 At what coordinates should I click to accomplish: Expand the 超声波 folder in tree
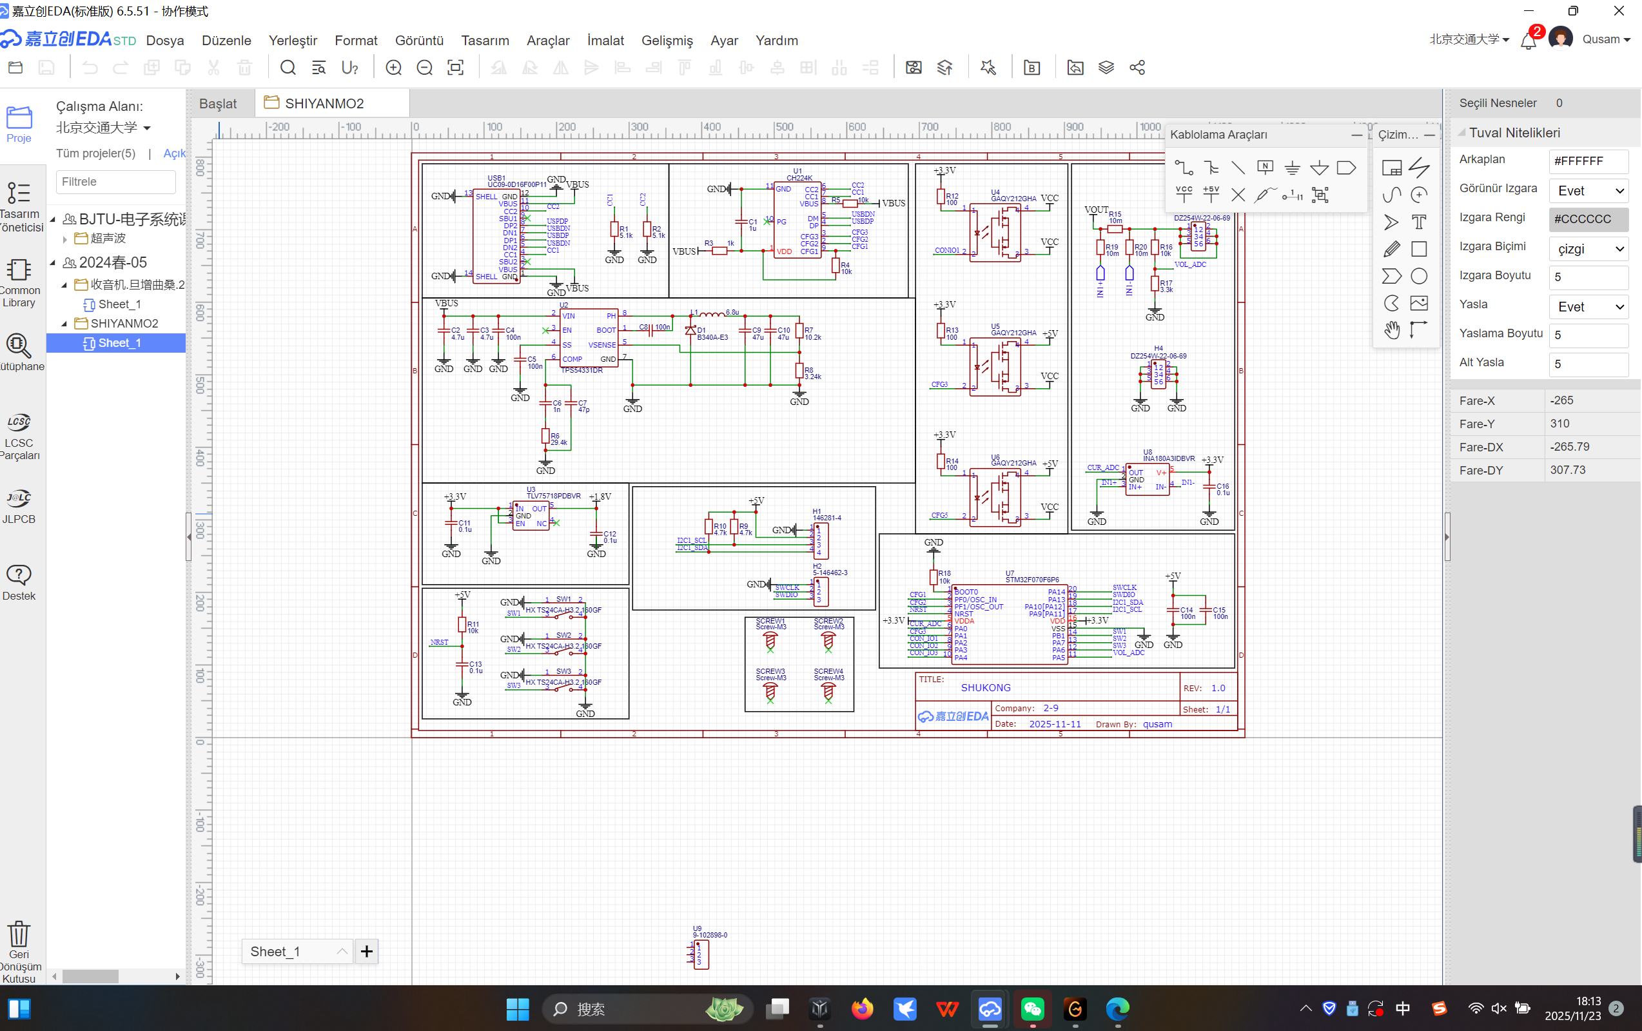(64, 239)
